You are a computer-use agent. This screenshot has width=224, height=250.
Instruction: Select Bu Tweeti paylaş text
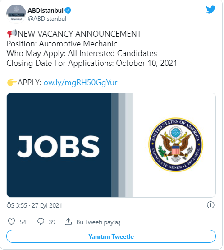click(98, 222)
